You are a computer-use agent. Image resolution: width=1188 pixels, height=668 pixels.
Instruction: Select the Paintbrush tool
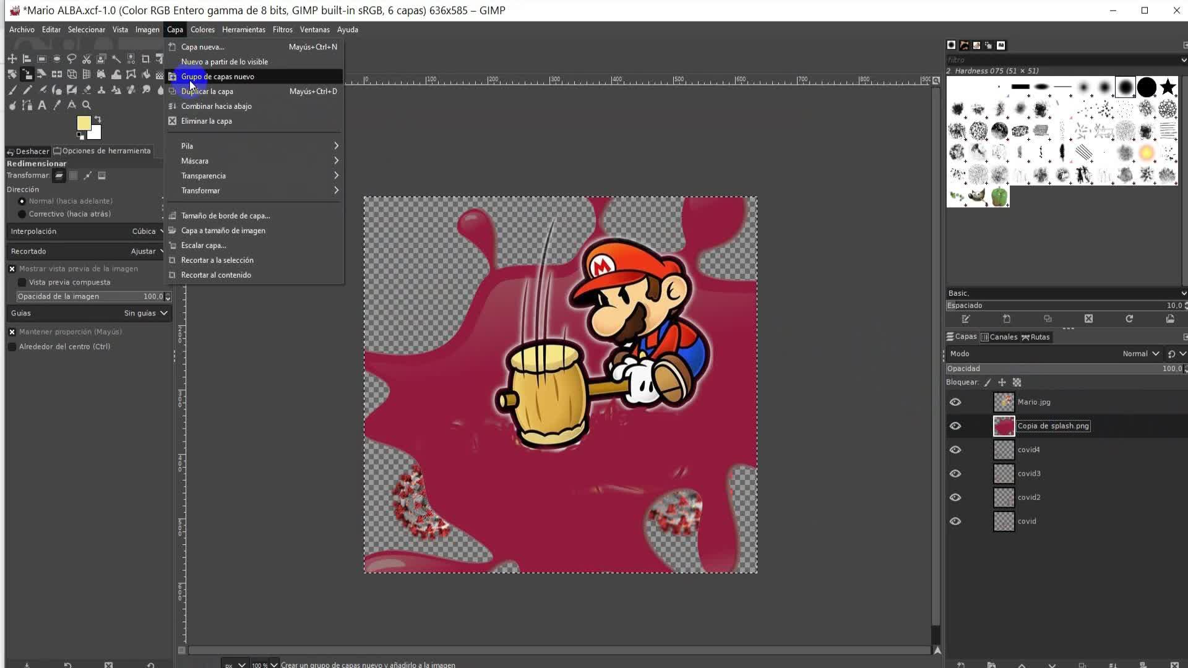point(12,90)
